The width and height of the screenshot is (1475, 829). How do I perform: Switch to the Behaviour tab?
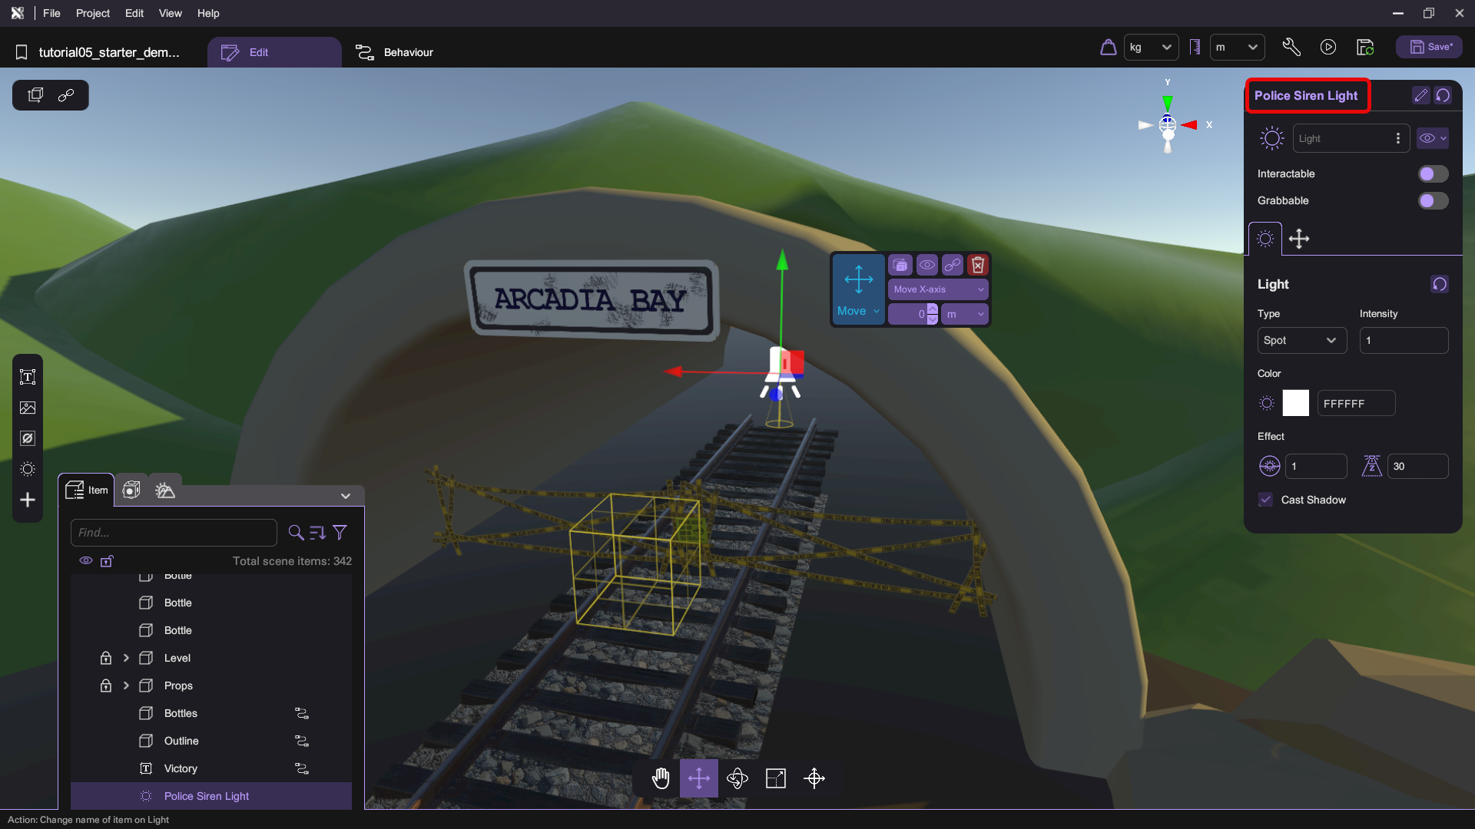point(394,52)
